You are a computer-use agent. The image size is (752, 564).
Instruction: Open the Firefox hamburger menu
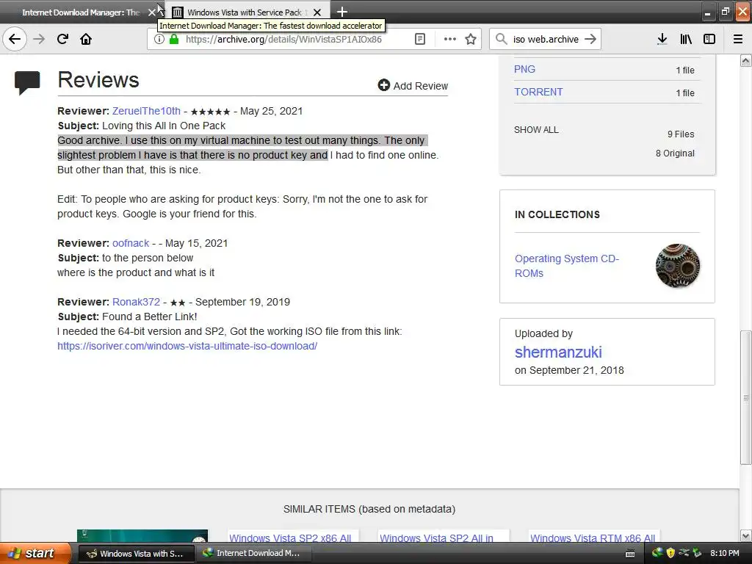(x=738, y=39)
